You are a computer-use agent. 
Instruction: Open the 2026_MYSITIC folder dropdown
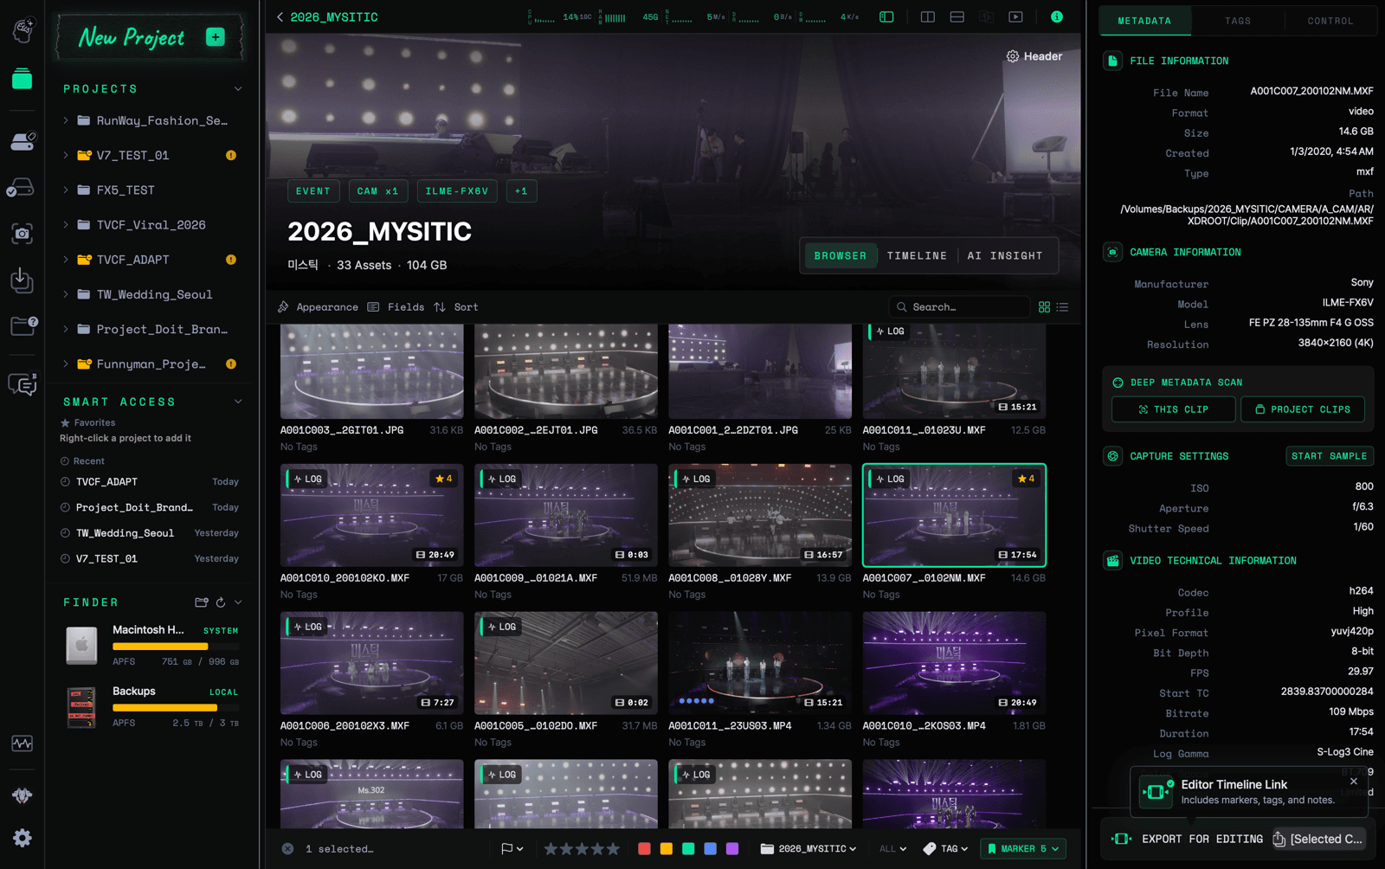click(808, 849)
